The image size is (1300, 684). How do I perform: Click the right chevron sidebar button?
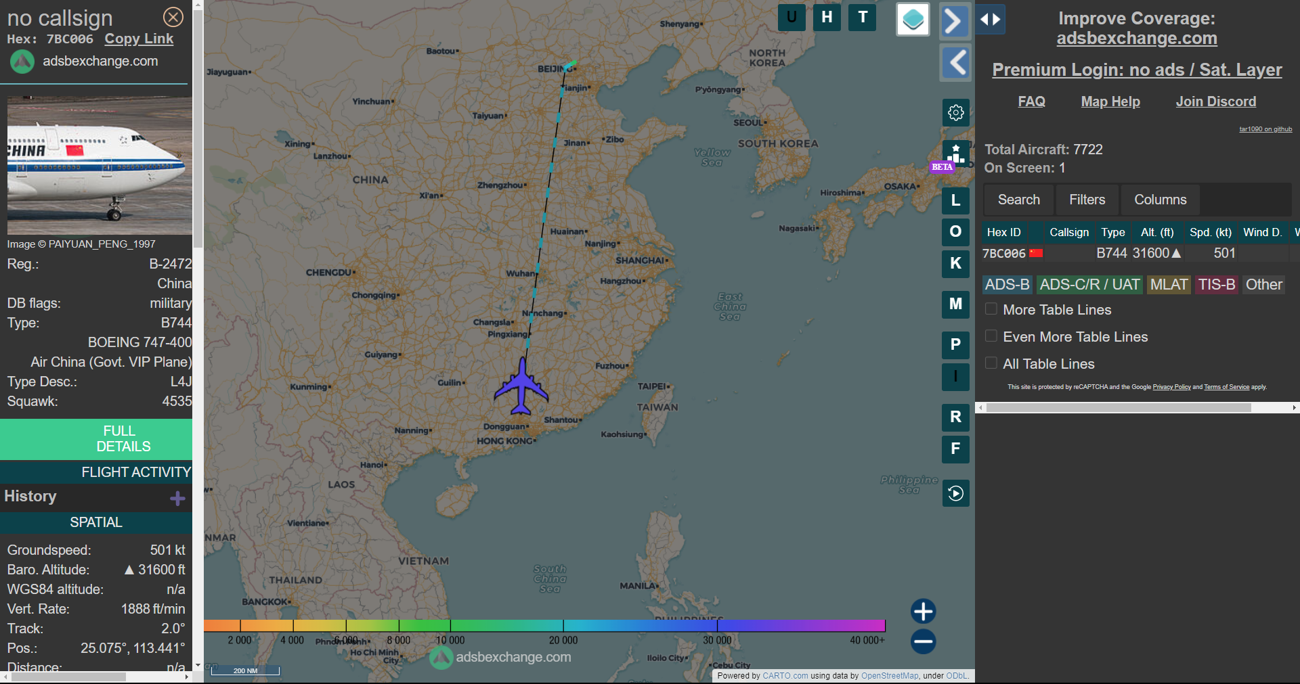pos(955,20)
